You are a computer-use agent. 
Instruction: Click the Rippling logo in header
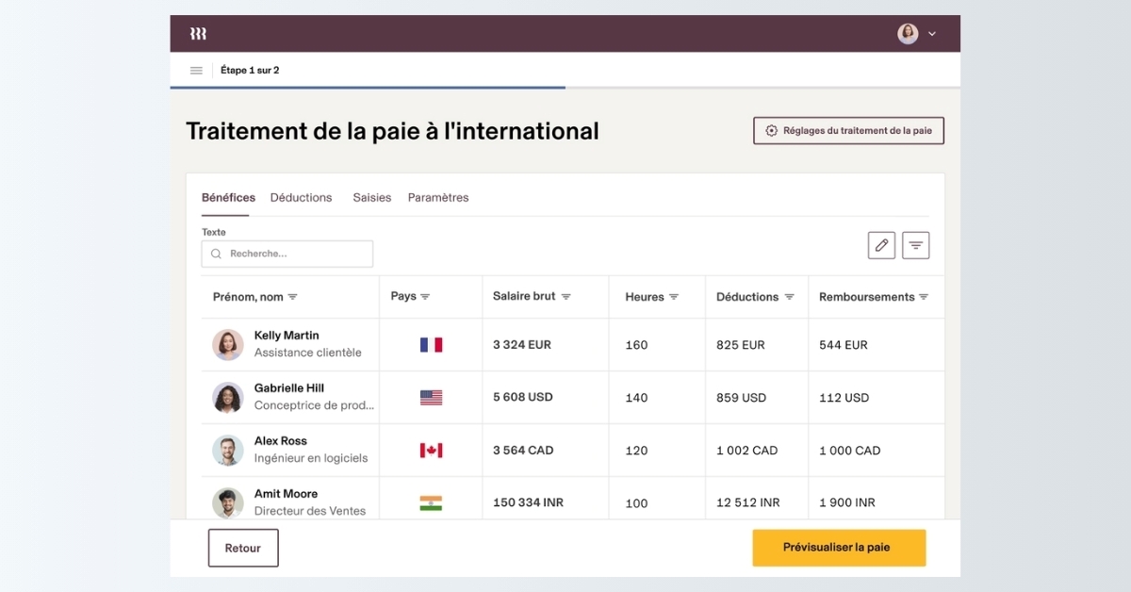[x=198, y=34]
